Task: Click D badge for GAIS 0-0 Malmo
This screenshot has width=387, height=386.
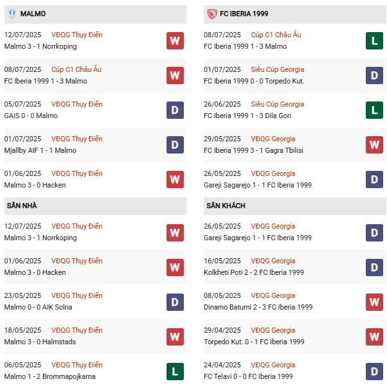Action: (x=175, y=110)
